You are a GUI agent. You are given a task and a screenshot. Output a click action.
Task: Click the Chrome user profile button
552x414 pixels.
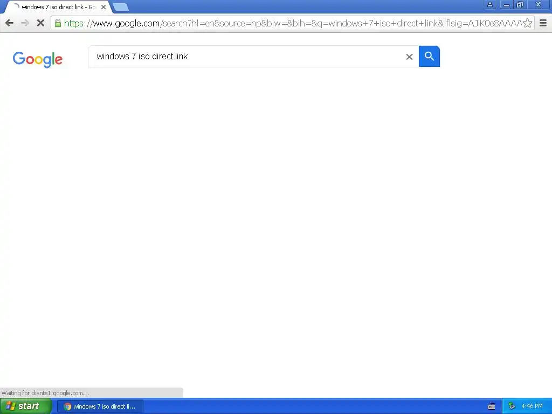489,4
